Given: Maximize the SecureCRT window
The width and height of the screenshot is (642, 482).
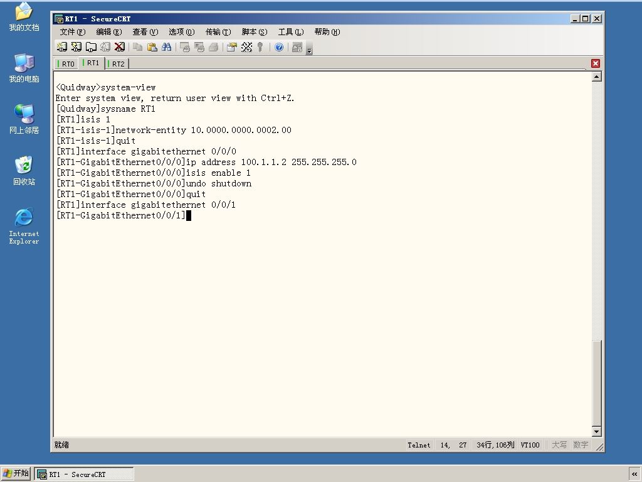Looking at the screenshot, I should [x=586, y=19].
